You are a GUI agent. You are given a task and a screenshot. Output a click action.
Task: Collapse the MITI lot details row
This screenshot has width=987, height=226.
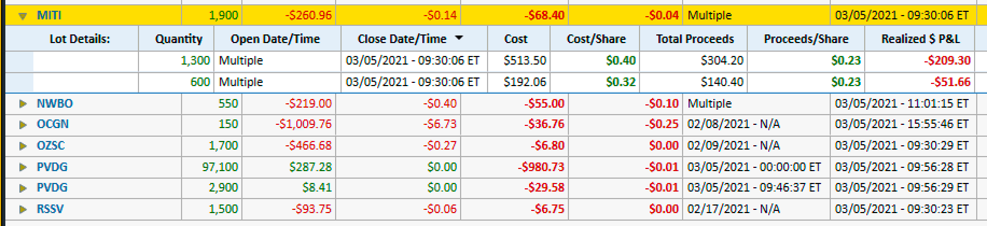23,16
